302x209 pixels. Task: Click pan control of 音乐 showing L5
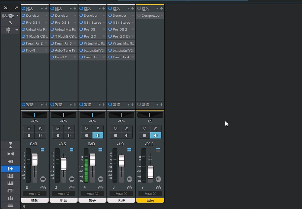(x=150, y=115)
